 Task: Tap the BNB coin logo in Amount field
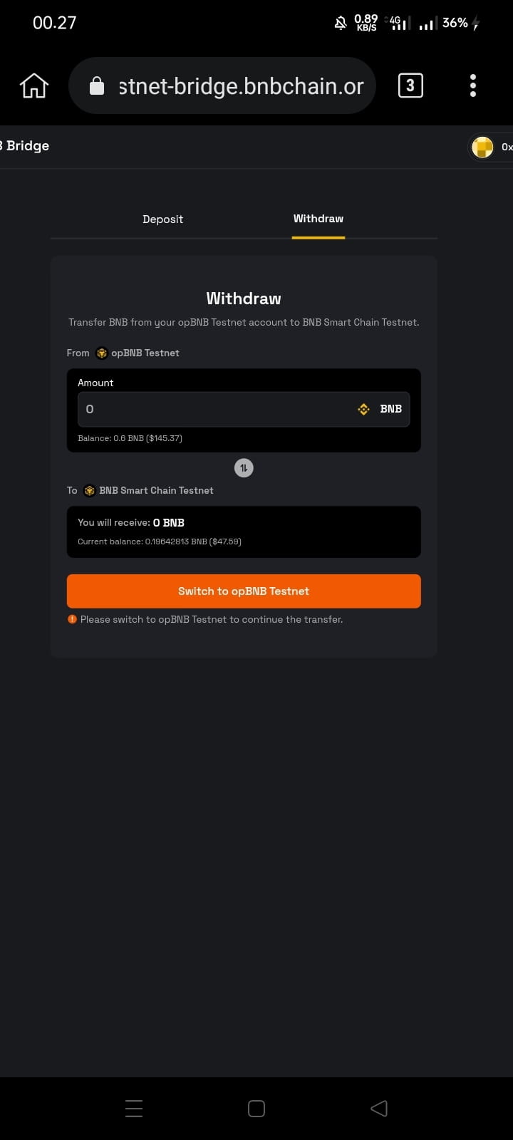(x=364, y=409)
